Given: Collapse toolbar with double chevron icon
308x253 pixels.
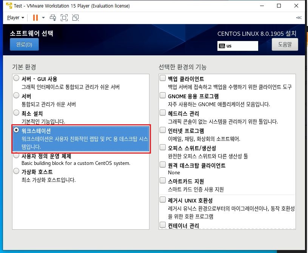Looking at the screenshot, I should point(299,18).
